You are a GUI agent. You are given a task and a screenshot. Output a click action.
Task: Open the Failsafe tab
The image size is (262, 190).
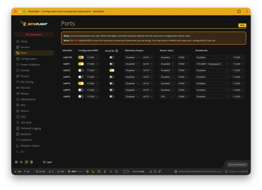(34, 70)
